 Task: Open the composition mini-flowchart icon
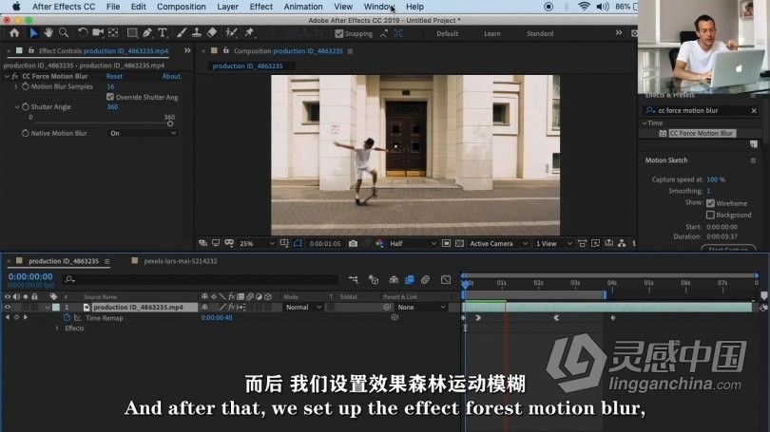(353, 279)
